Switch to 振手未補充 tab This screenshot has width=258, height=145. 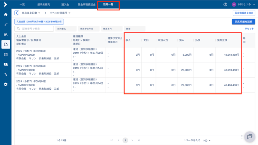point(43,4)
